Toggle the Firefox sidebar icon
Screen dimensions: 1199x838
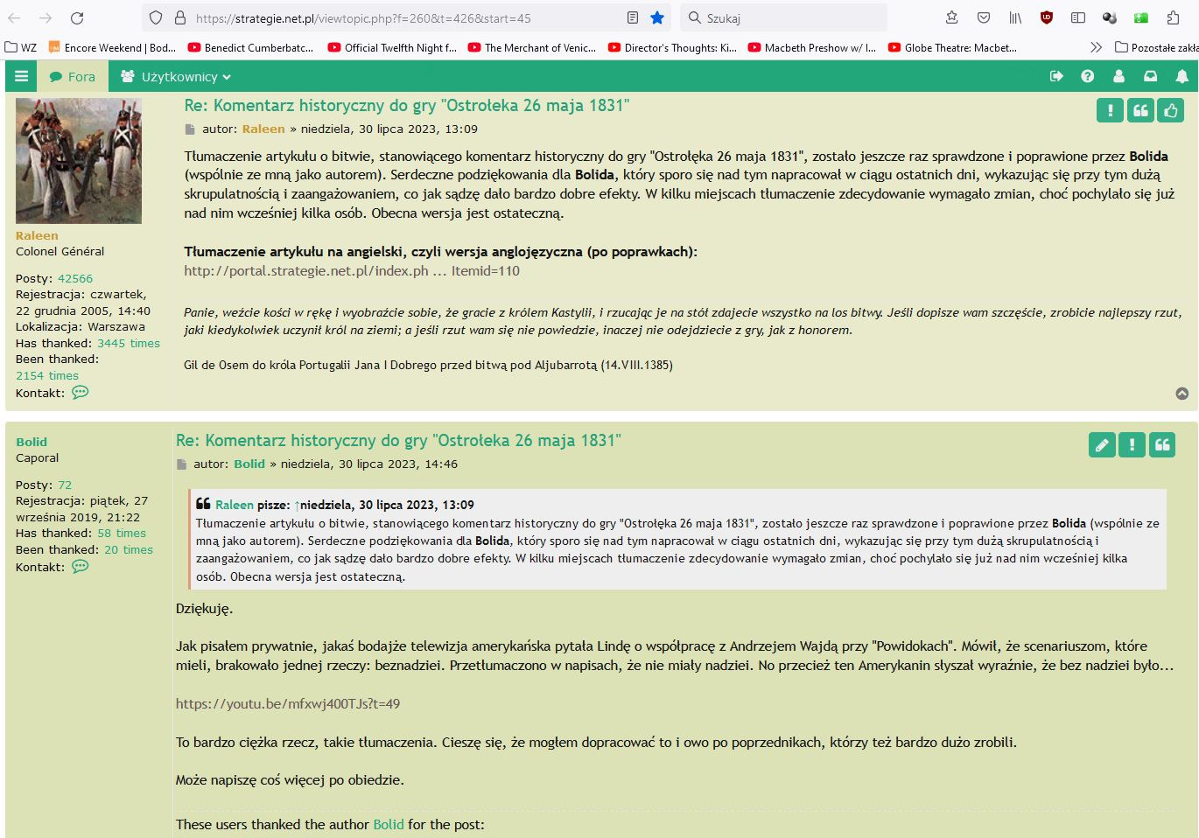[x=1078, y=17]
